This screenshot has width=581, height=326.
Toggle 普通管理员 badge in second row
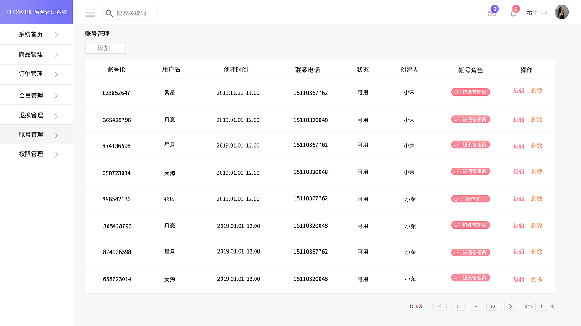470,120
